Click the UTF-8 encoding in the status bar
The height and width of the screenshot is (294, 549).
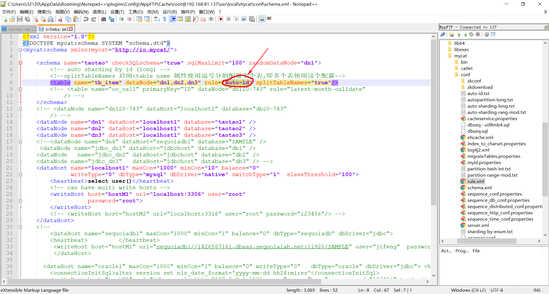click(x=497, y=290)
